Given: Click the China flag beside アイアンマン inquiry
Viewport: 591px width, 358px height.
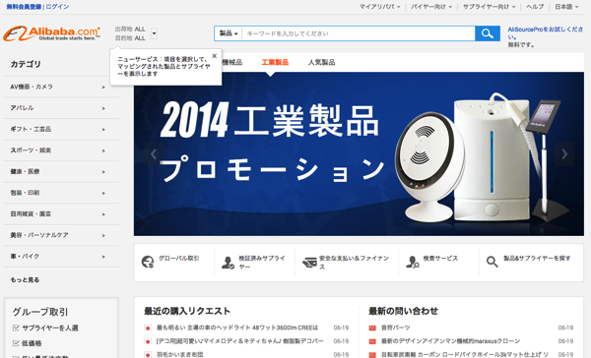Looking at the screenshot, I should point(372,341).
